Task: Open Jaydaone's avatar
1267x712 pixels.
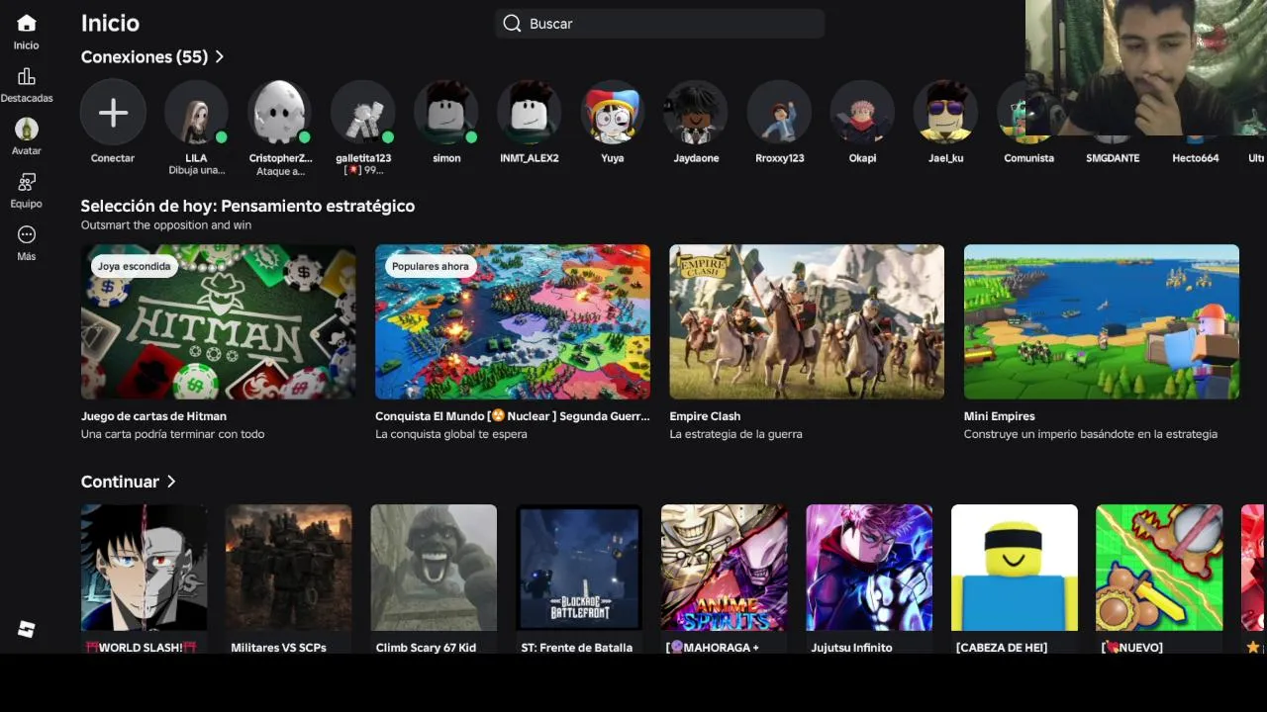Action: [x=696, y=113]
